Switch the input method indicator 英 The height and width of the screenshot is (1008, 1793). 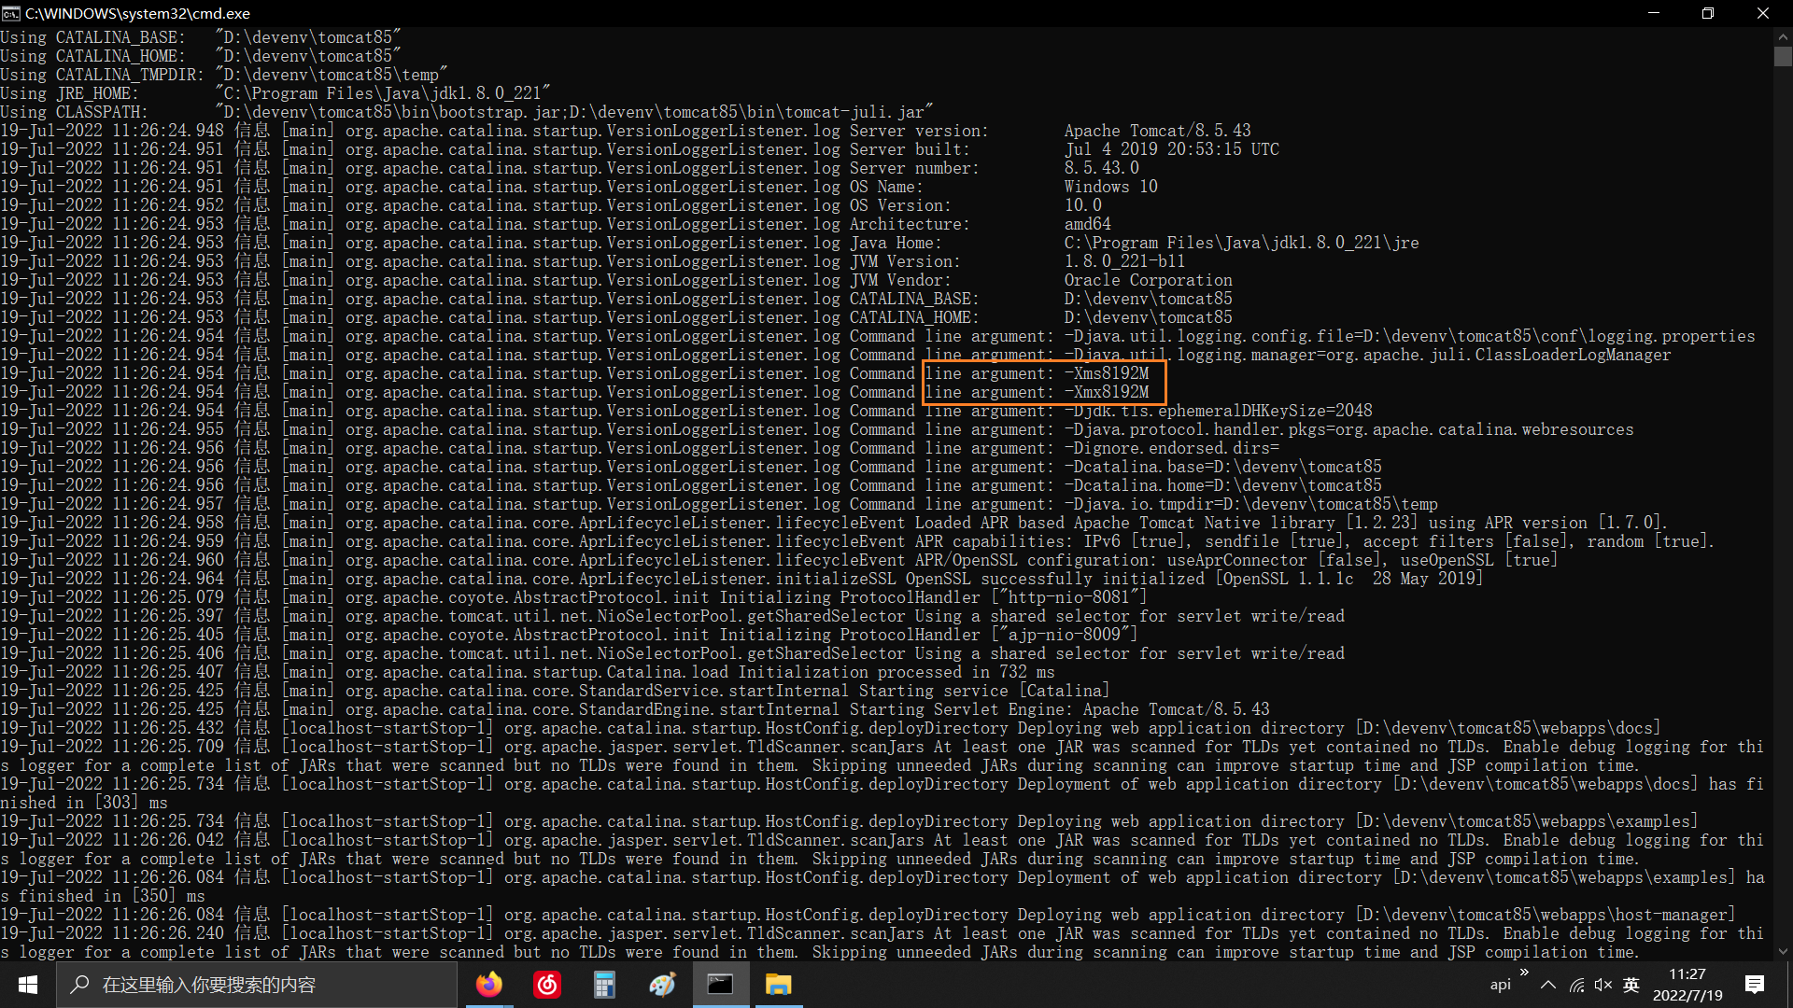tap(1631, 985)
